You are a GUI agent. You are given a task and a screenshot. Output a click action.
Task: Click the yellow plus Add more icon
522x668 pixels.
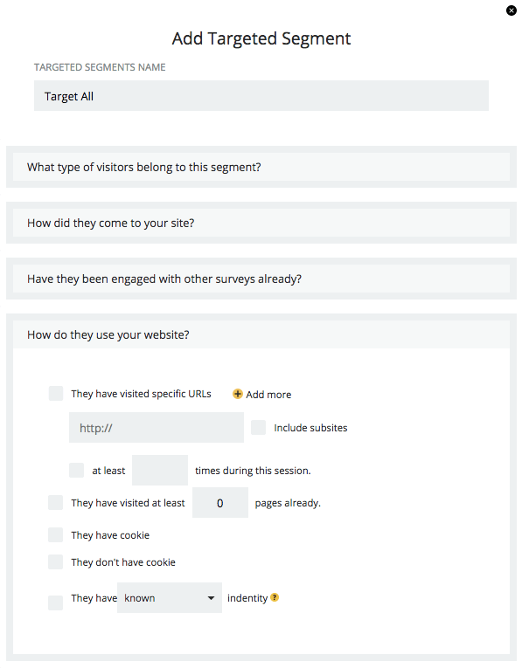point(238,394)
